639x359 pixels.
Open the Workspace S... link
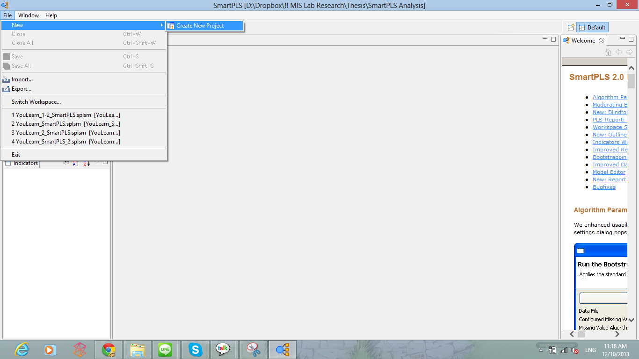pos(610,127)
